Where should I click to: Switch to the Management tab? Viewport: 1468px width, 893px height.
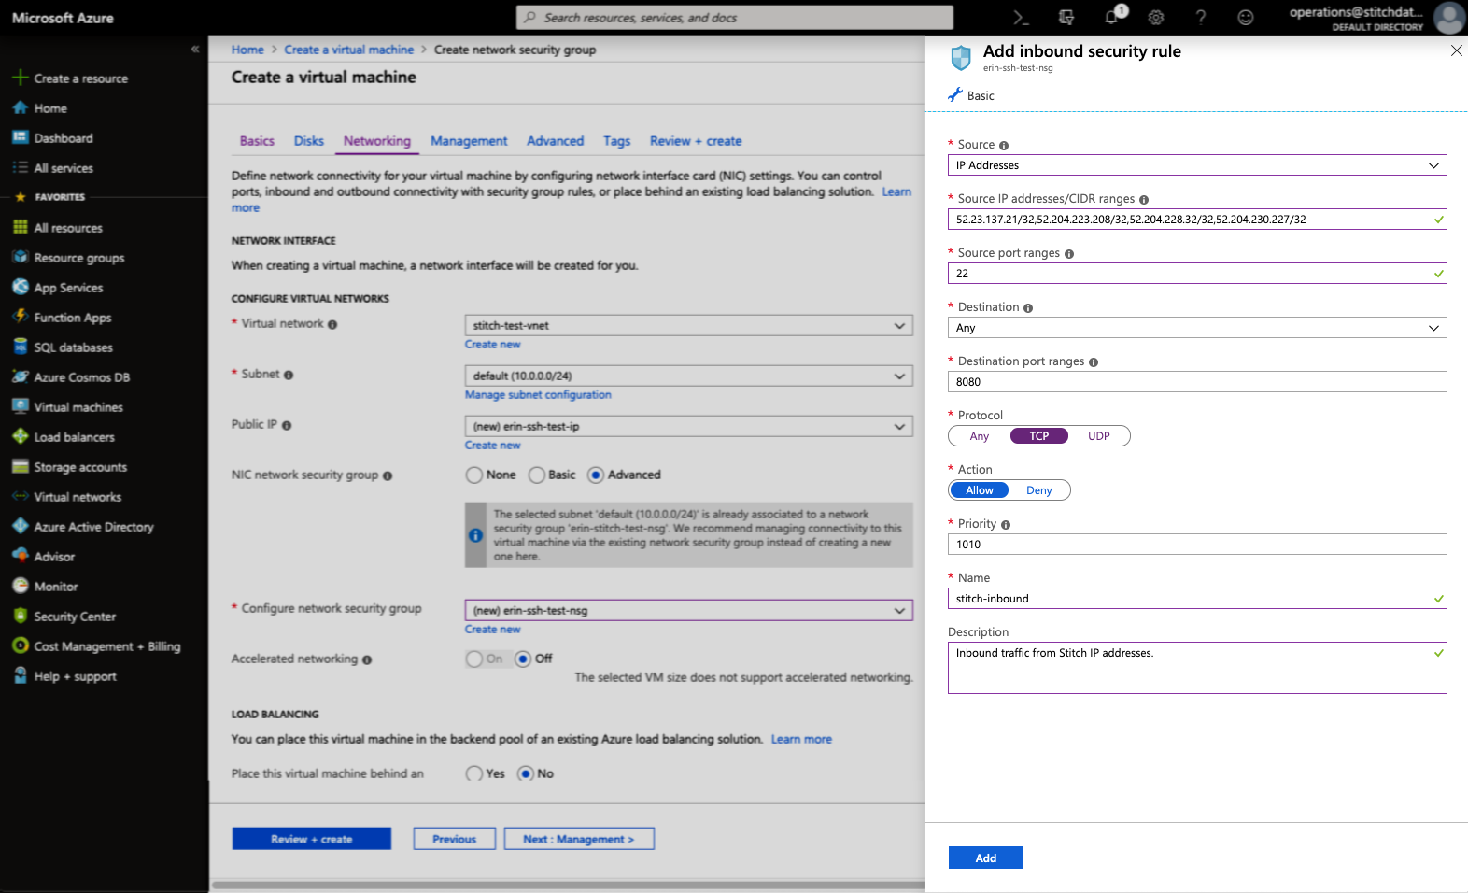tap(469, 141)
